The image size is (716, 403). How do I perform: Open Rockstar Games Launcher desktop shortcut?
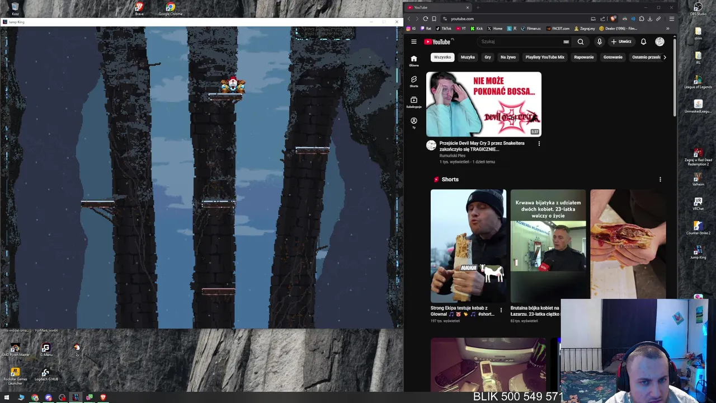[15, 376]
